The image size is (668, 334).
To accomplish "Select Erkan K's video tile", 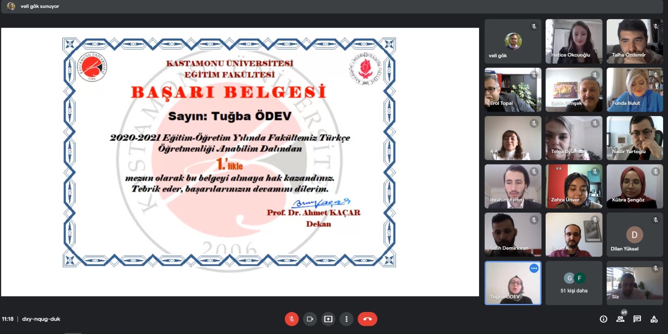I will (574, 235).
